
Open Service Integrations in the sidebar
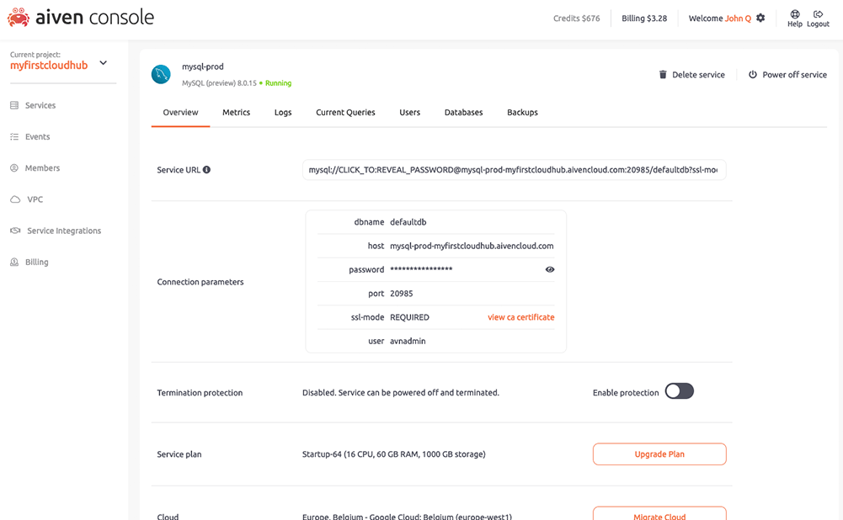coord(64,231)
